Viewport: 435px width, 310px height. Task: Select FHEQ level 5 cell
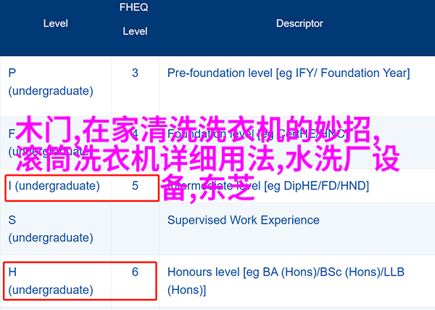pyautogui.click(x=135, y=186)
